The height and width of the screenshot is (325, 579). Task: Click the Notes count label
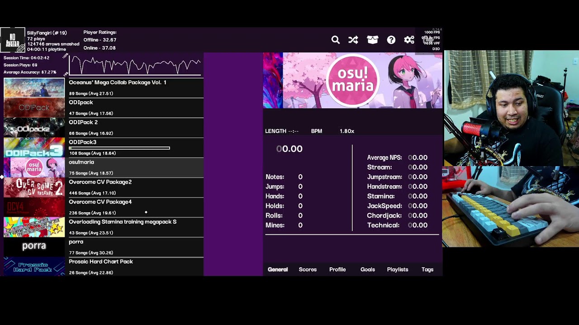[x=275, y=177]
